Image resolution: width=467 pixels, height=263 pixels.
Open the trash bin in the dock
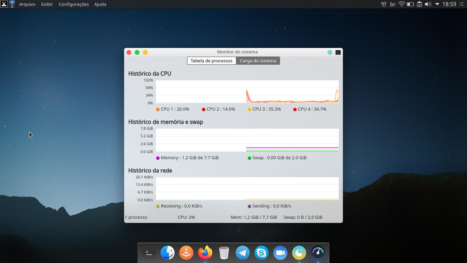click(x=224, y=253)
